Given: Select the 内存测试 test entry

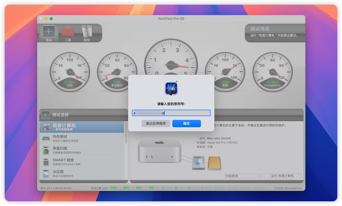Looking at the screenshot, I should tap(82, 139).
